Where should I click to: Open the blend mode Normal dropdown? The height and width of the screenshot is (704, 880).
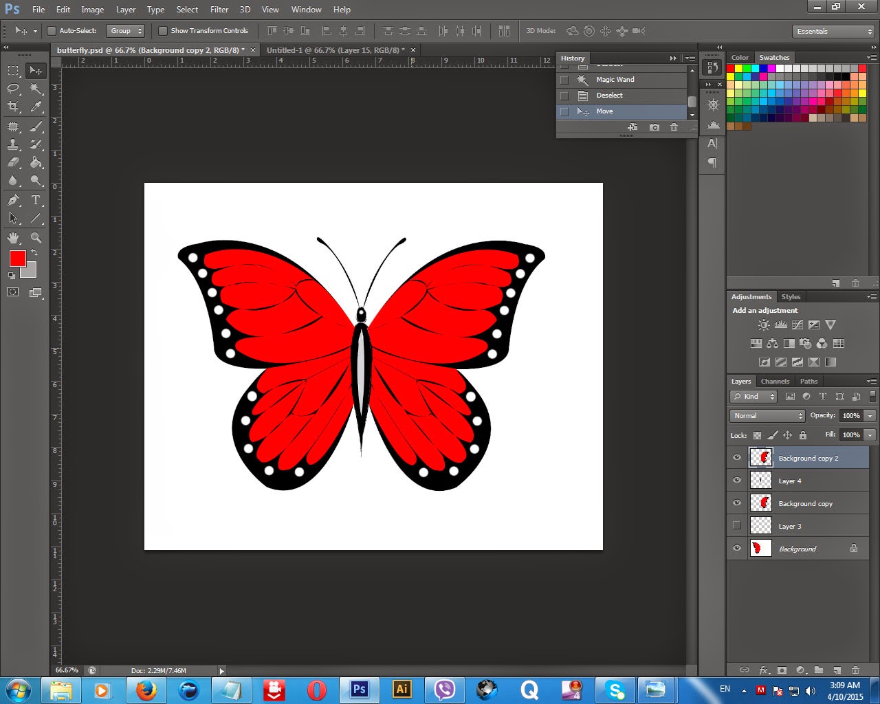click(x=766, y=415)
